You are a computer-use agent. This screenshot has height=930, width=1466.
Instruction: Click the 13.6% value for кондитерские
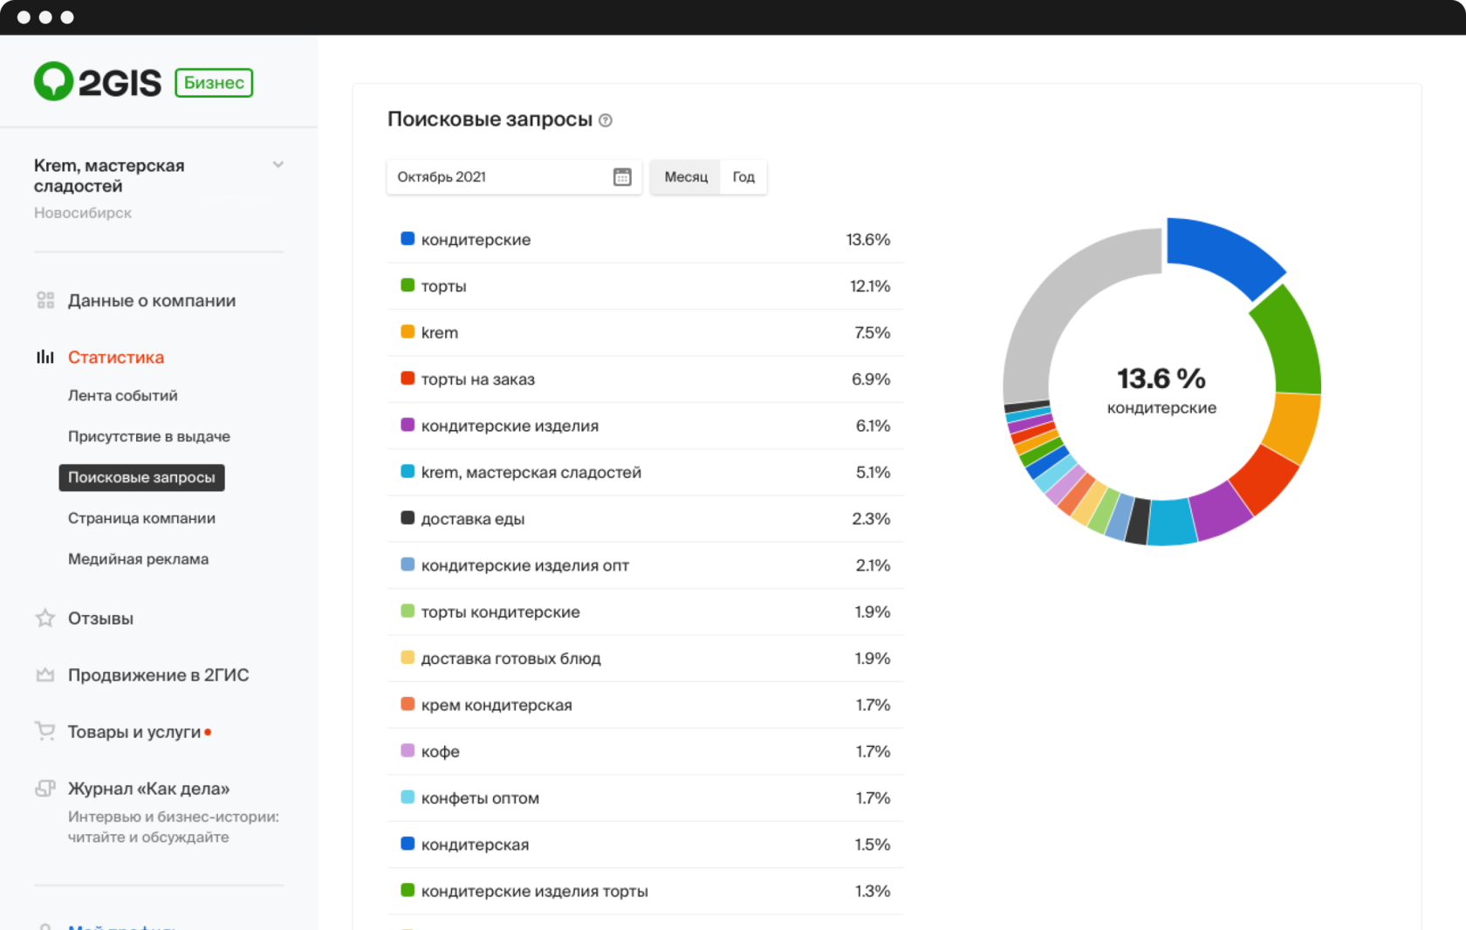(868, 240)
